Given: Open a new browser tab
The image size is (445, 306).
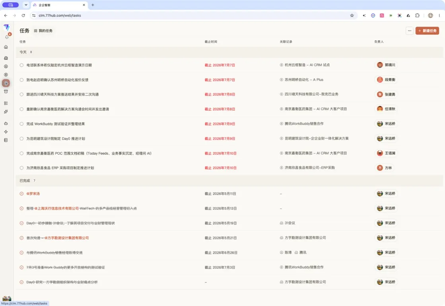Looking at the screenshot, I should [93, 5].
